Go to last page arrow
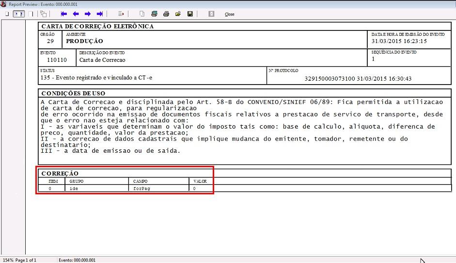 [100, 14]
